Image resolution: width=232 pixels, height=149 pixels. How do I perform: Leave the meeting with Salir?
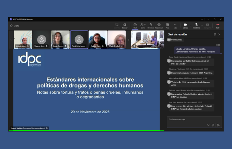[x=218, y=25]
